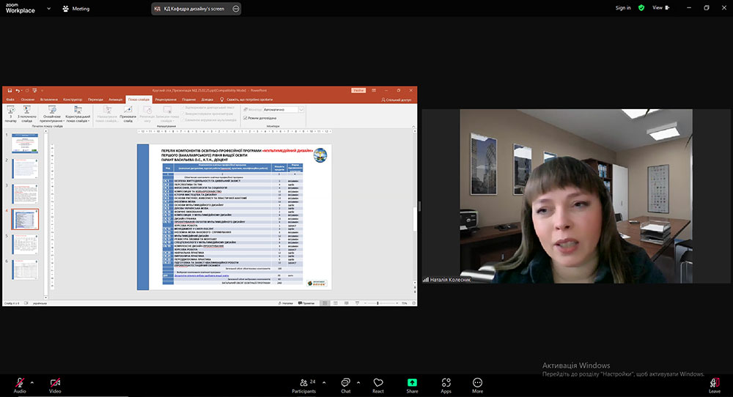Select slide 1 thumbnail
733x397 pixels.
coord(25,143)
